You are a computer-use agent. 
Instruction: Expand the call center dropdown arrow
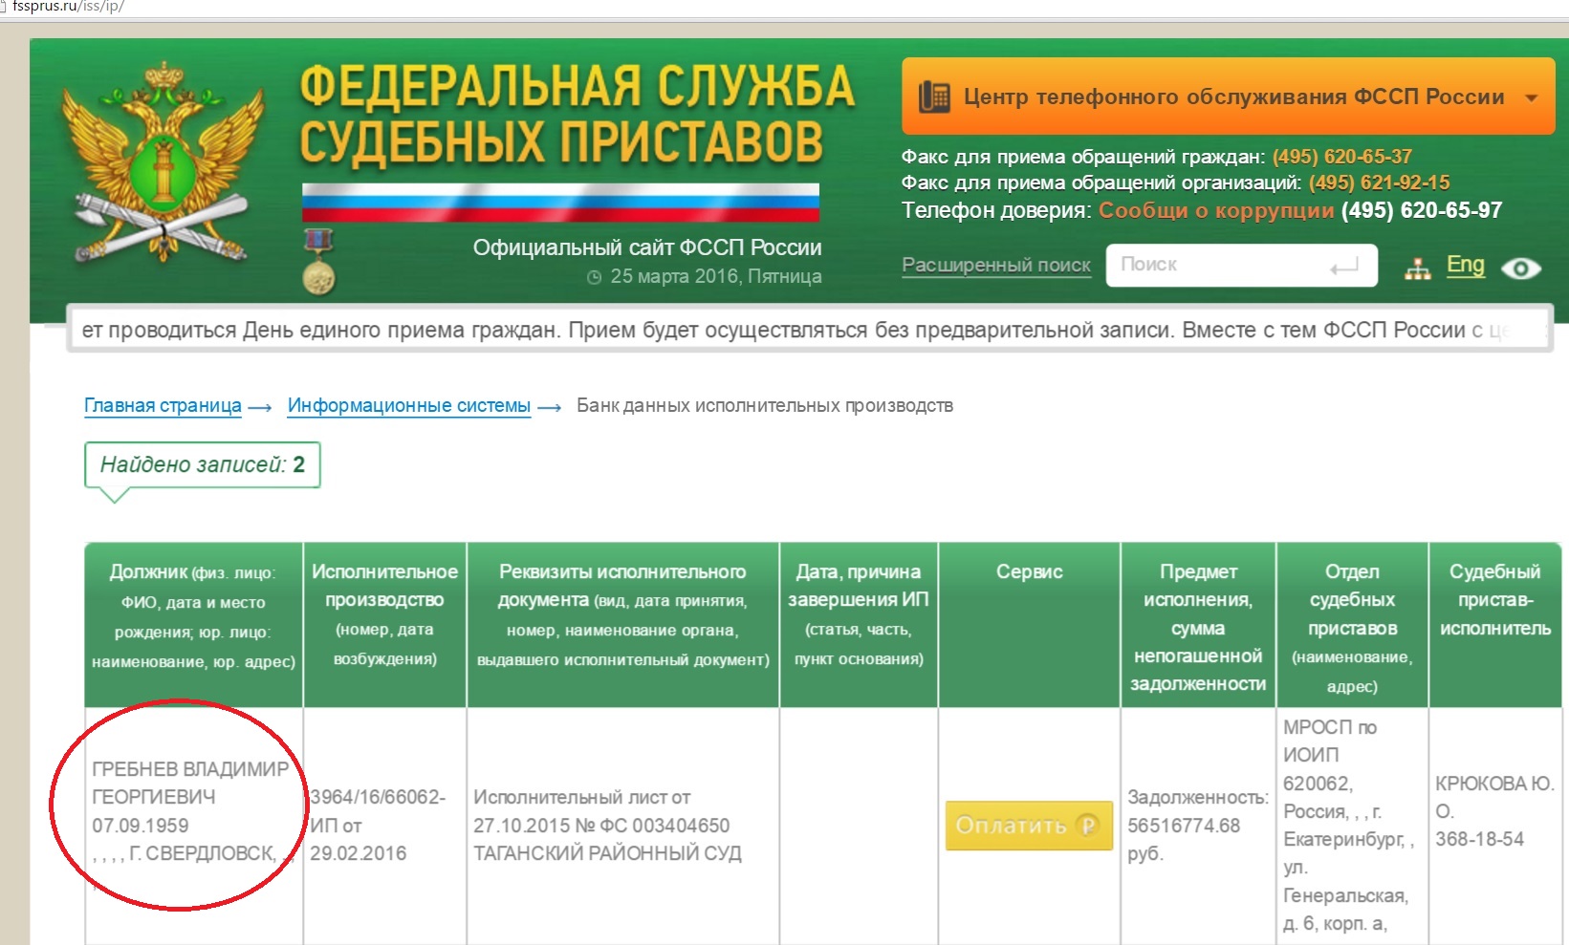coord(1531,97)
